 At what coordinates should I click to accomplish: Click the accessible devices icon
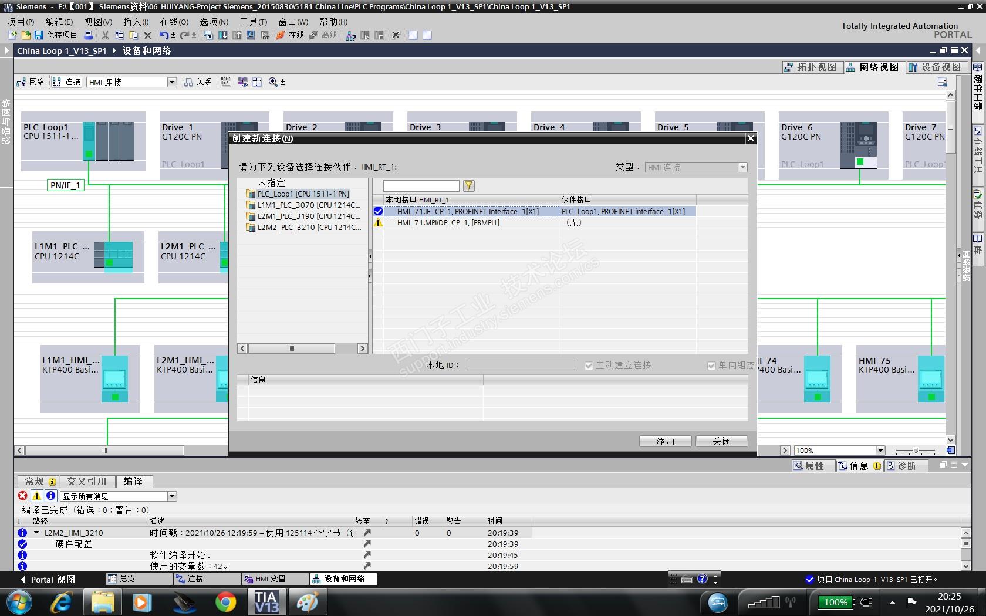pos(351,35)
